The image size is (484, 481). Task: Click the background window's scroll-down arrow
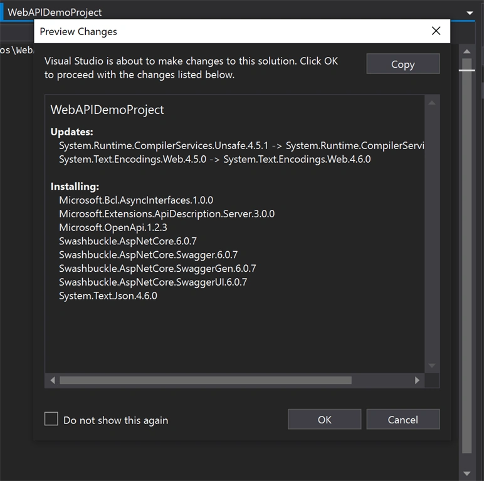pos(466,473)
